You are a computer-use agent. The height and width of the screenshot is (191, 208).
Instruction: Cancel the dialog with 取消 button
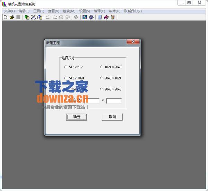112,117
